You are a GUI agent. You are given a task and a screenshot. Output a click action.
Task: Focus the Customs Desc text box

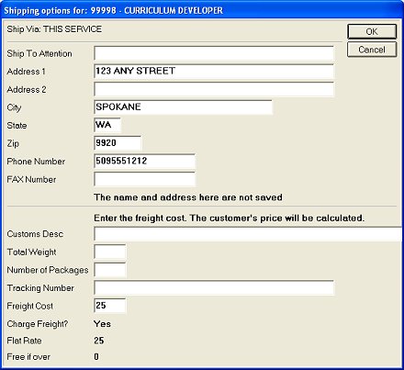pos(248,234)
